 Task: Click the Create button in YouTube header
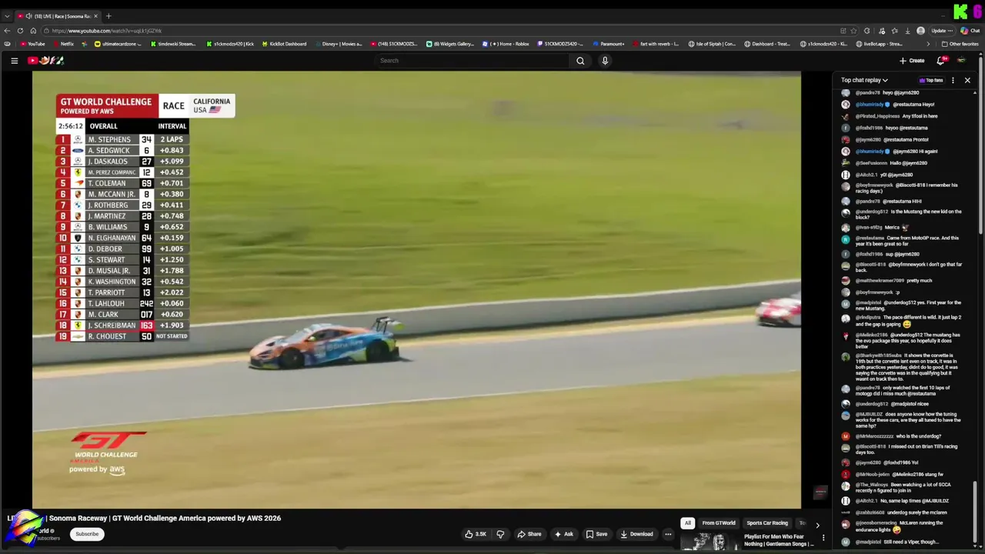pyautogui.click(x=912, y=61)
